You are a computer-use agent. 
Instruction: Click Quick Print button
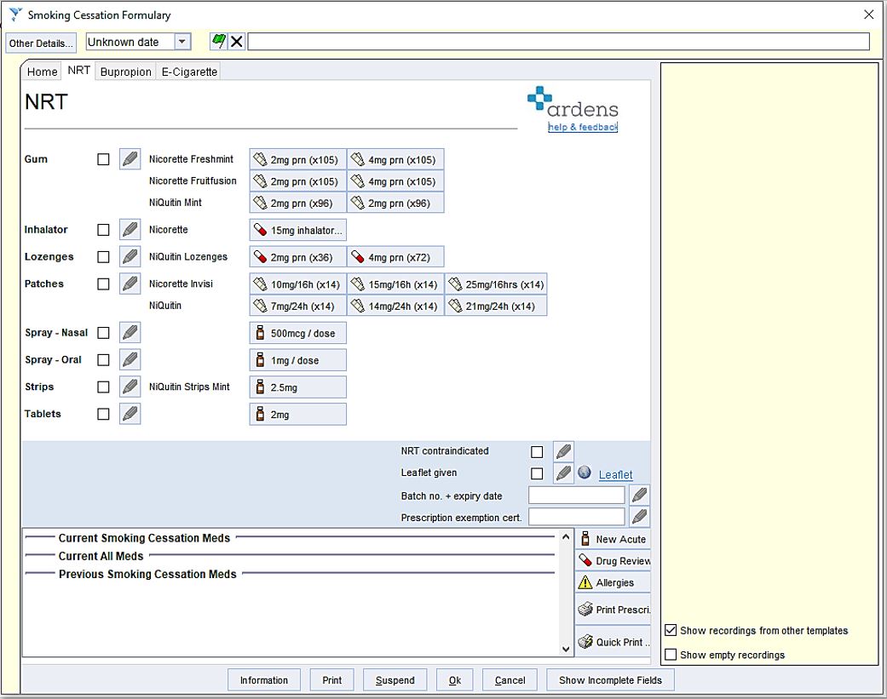(x=613, y=642)
